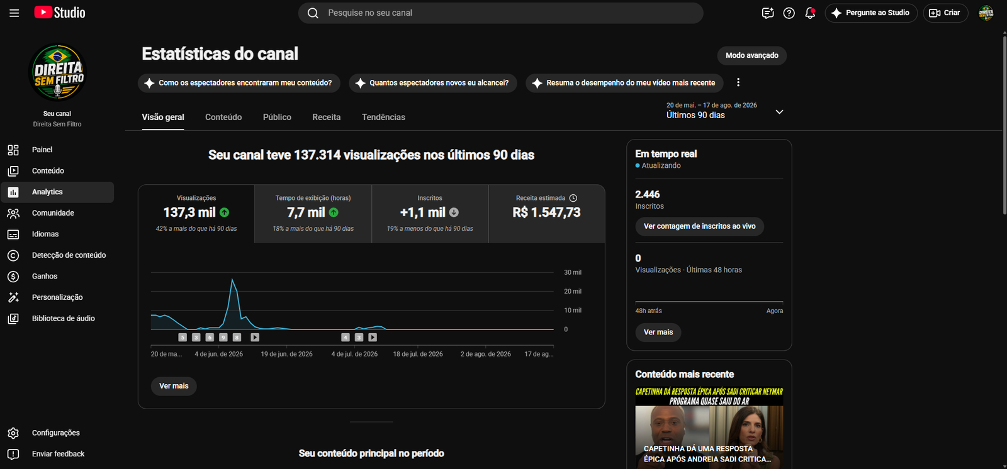
Task: Click the chart marker labeled 8
Action: coord(237,338)
